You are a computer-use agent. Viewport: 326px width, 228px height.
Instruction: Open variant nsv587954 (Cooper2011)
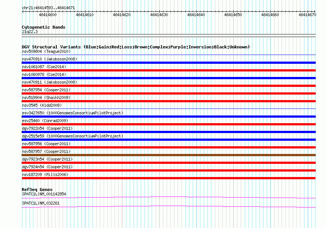[46, 90]
